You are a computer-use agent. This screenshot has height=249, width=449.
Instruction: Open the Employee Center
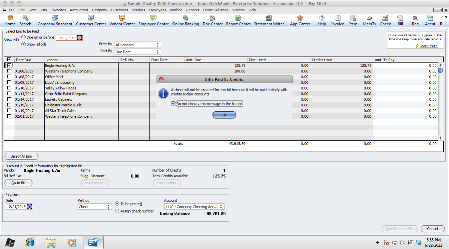click(x=154, y=21)
